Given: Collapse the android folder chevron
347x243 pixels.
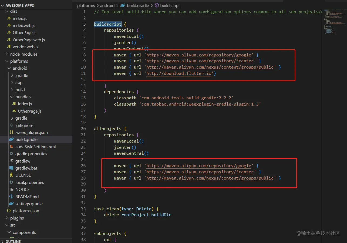Looking at the screenshot, I should click(9, 68).
